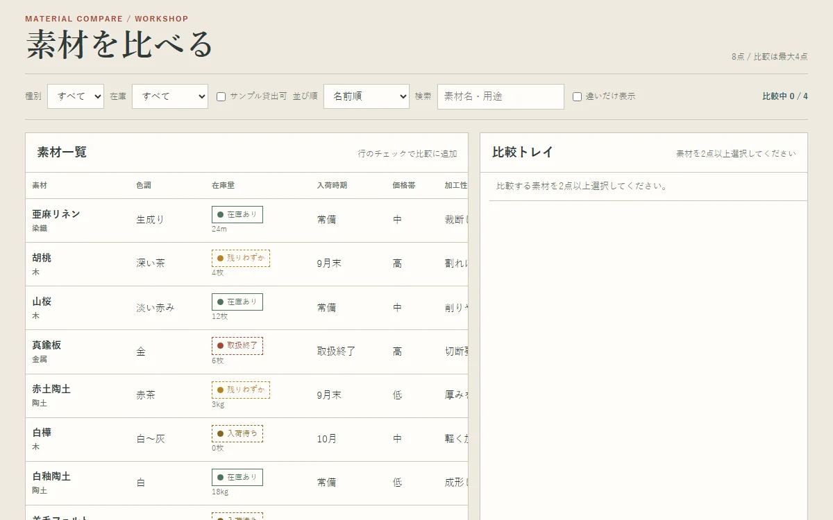Click the 素材 column header
The width and height of the screenshot is (833, 520).
[x=40, y=186]
